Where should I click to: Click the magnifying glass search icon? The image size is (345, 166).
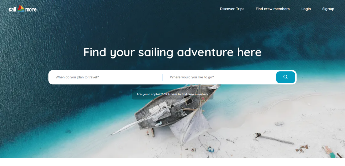tap(286, 77)
